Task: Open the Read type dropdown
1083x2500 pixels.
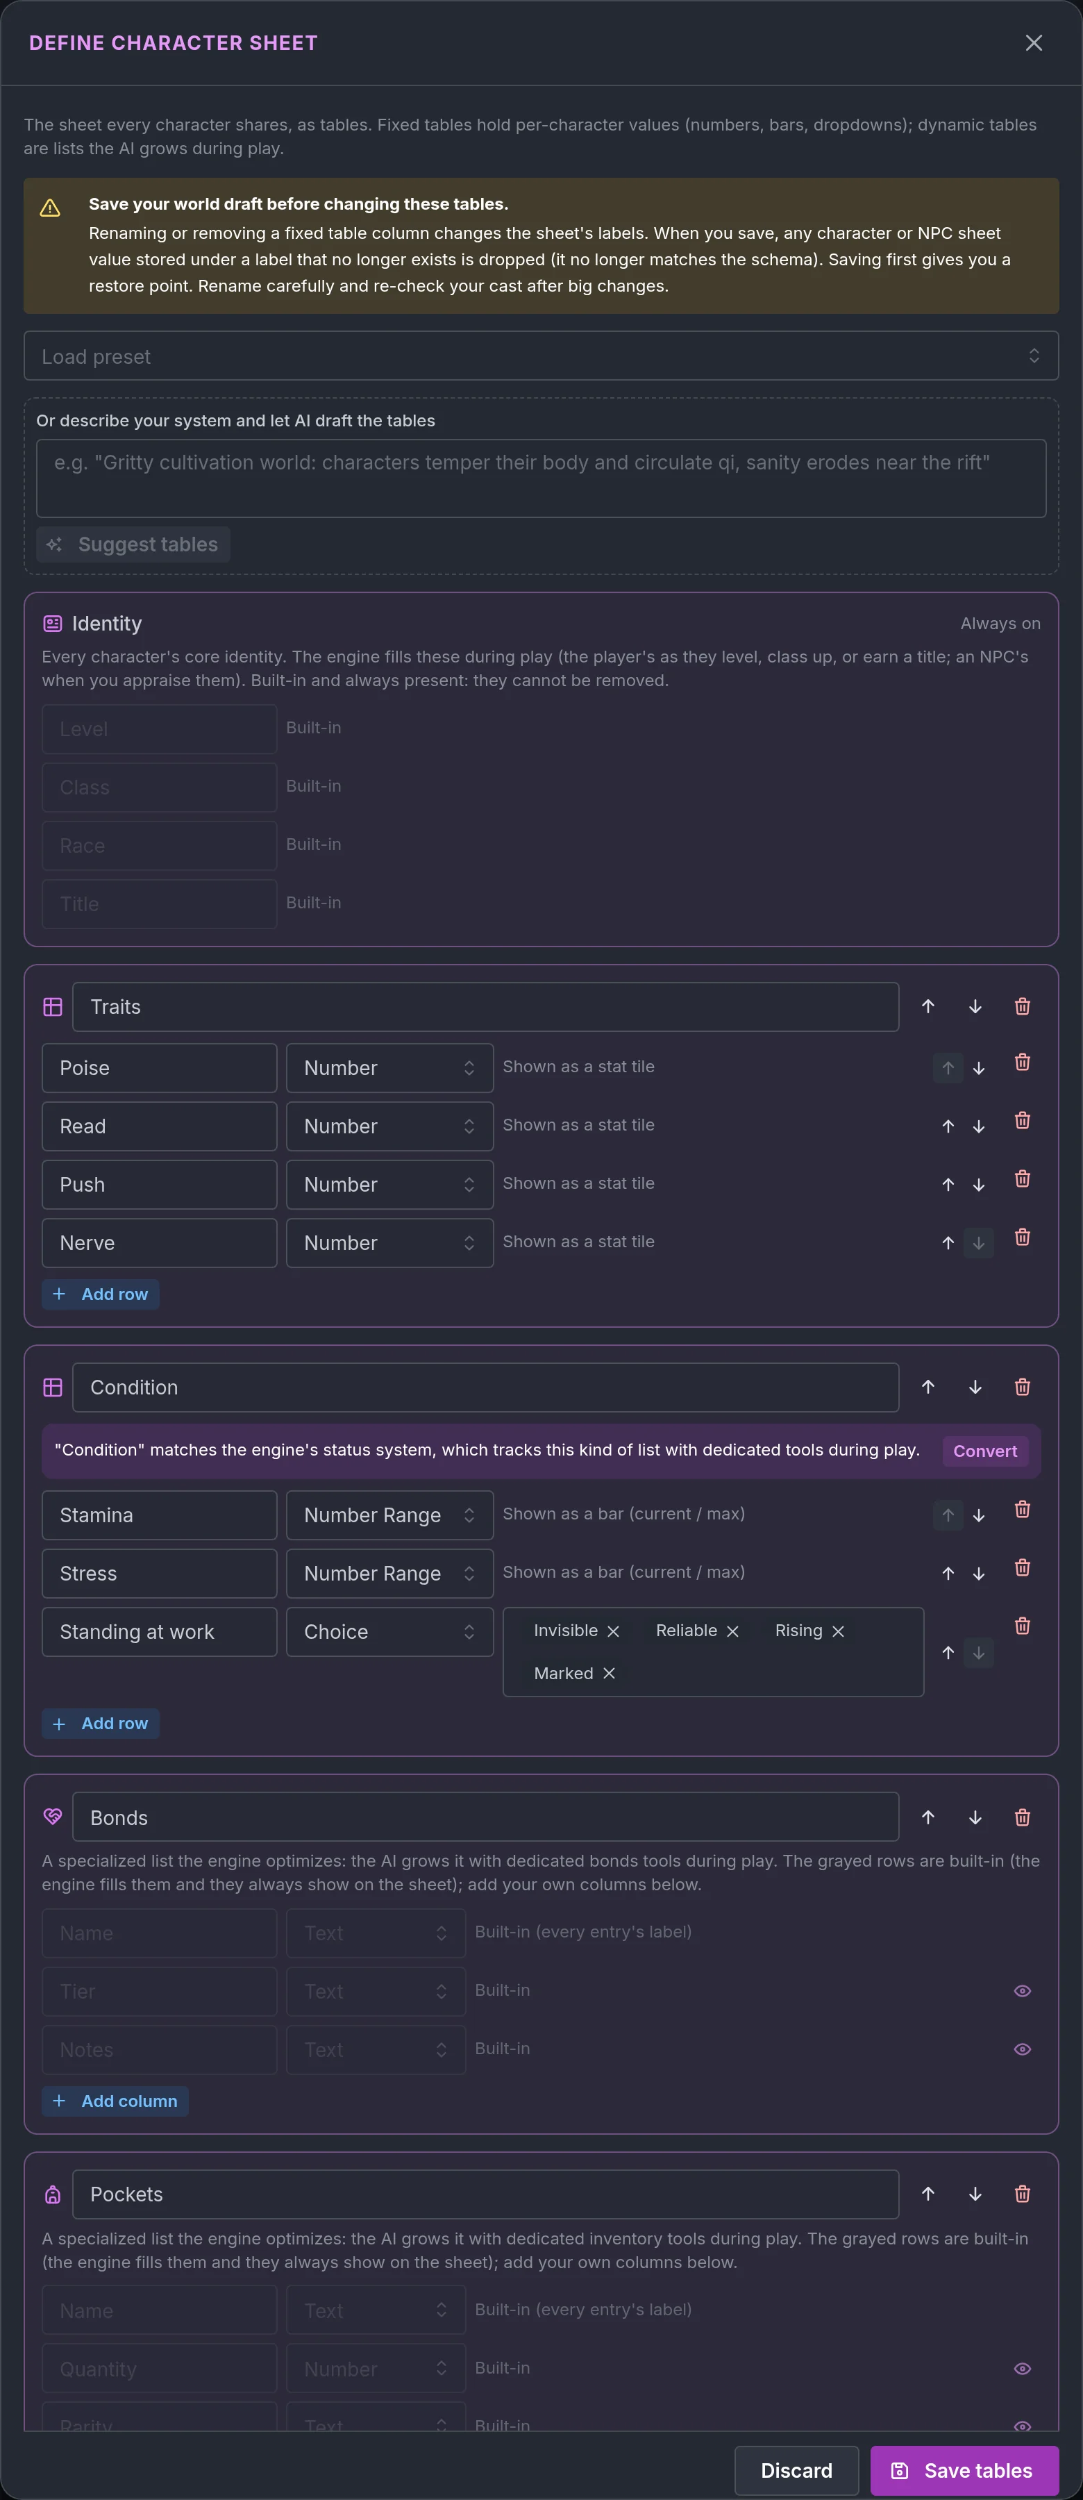Action: click(x=389, y=1126)
